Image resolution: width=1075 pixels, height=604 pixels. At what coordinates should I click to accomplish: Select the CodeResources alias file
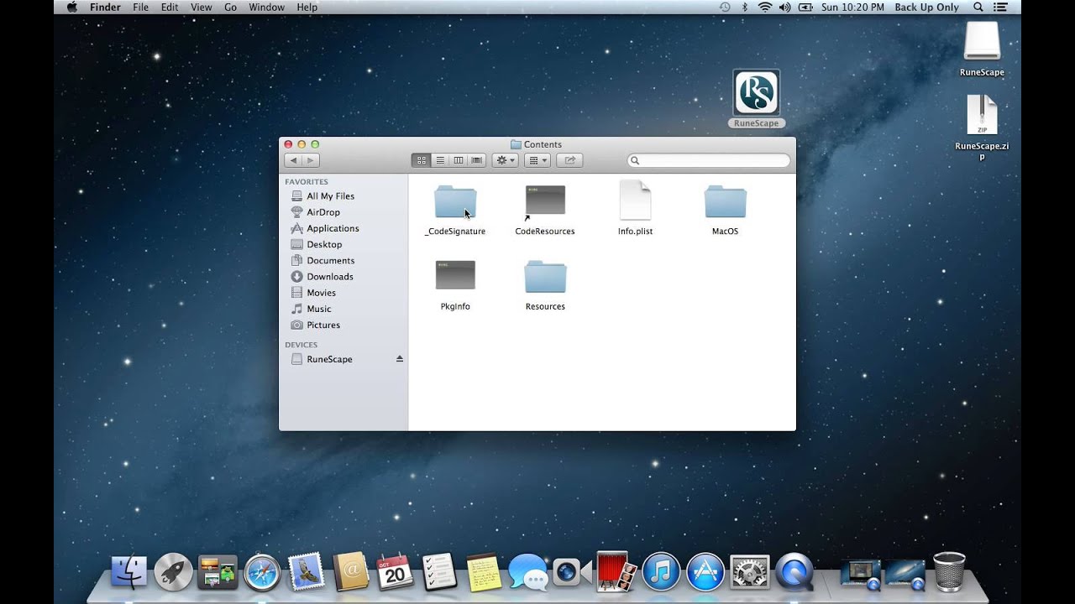(545, 201)
